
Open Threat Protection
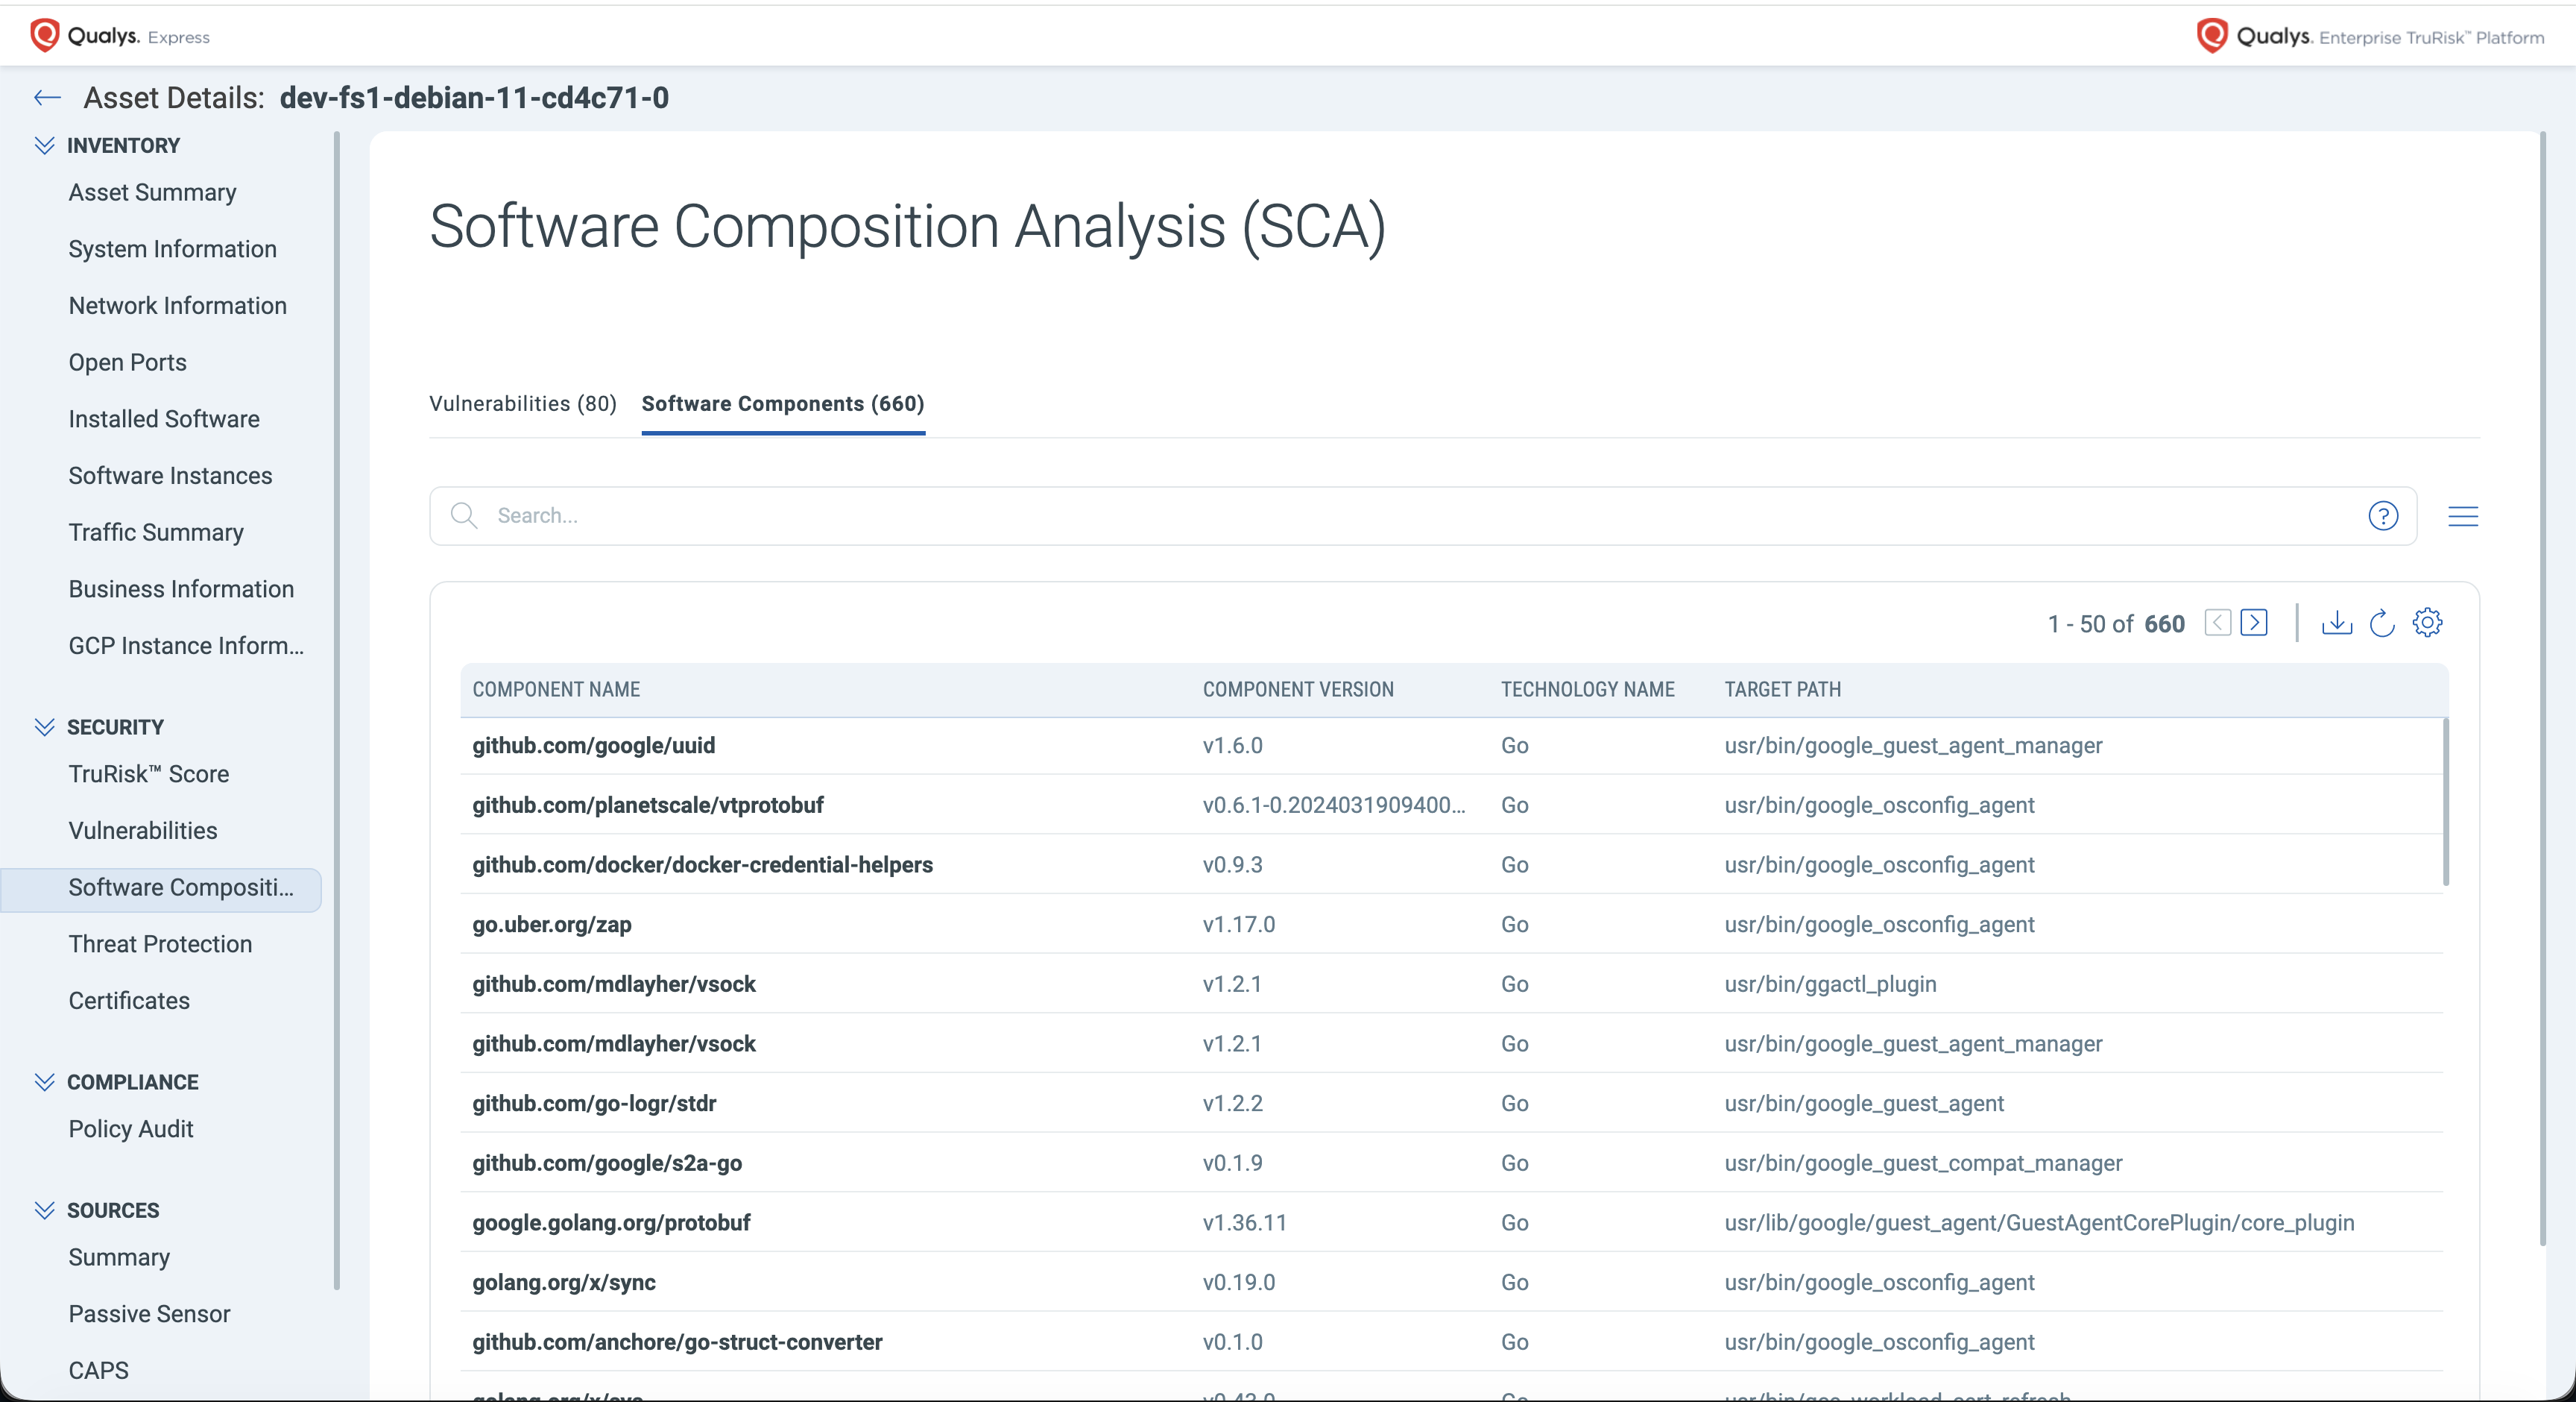coord(160,943)
